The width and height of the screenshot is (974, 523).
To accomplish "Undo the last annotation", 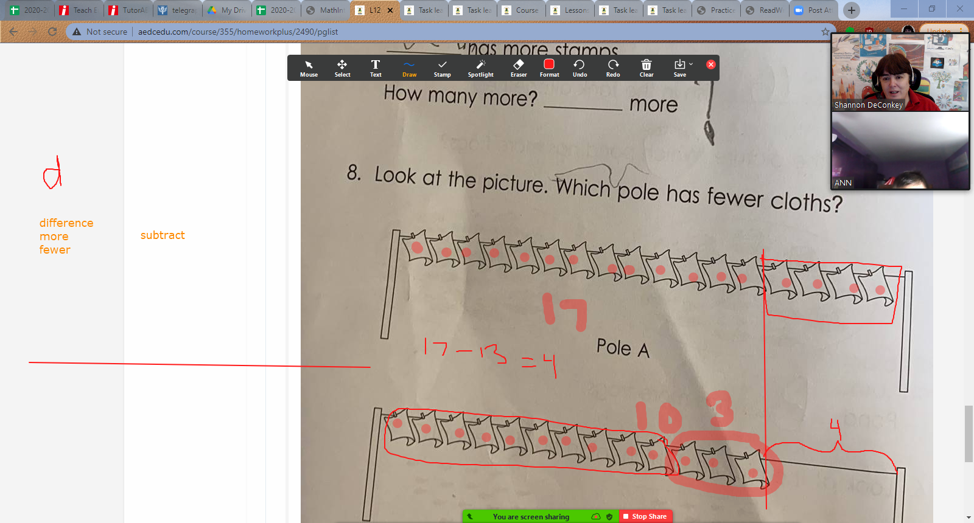I will tap(580, 68).
